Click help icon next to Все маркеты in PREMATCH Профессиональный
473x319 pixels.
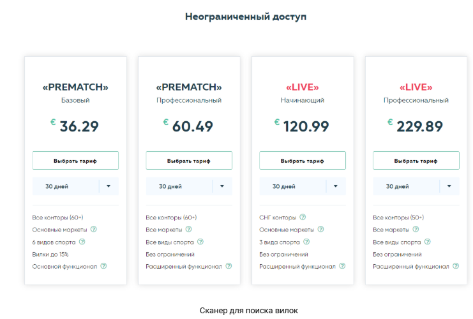(x=188, y=230)
